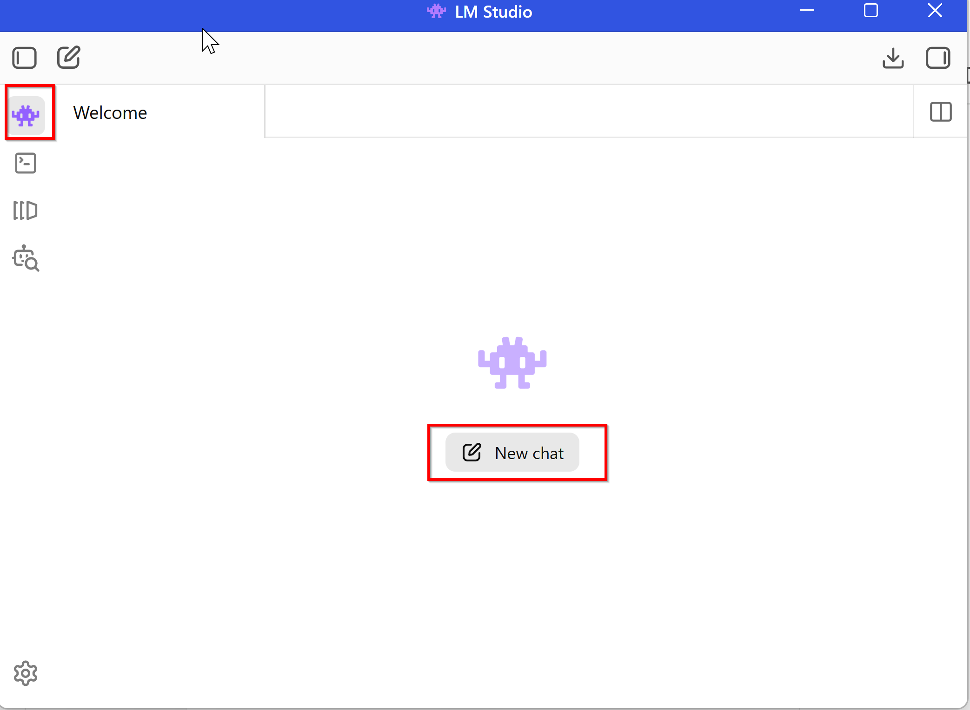970x710 pixels.
Task: Select the purple robot Chat sidebar icon
Action: pyautogui.click(x=26, y=115)
